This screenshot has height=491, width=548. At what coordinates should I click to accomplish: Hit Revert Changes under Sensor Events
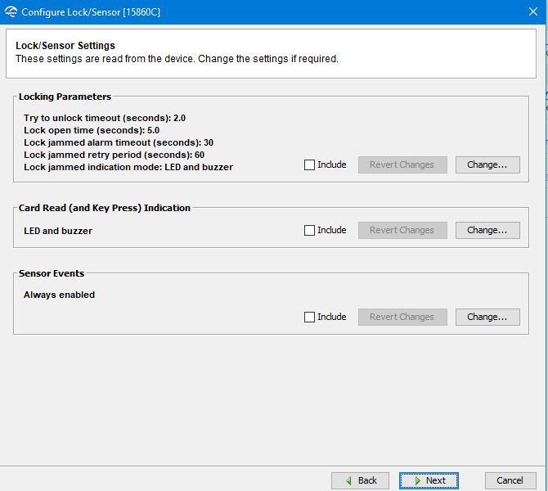pos(402,317)
